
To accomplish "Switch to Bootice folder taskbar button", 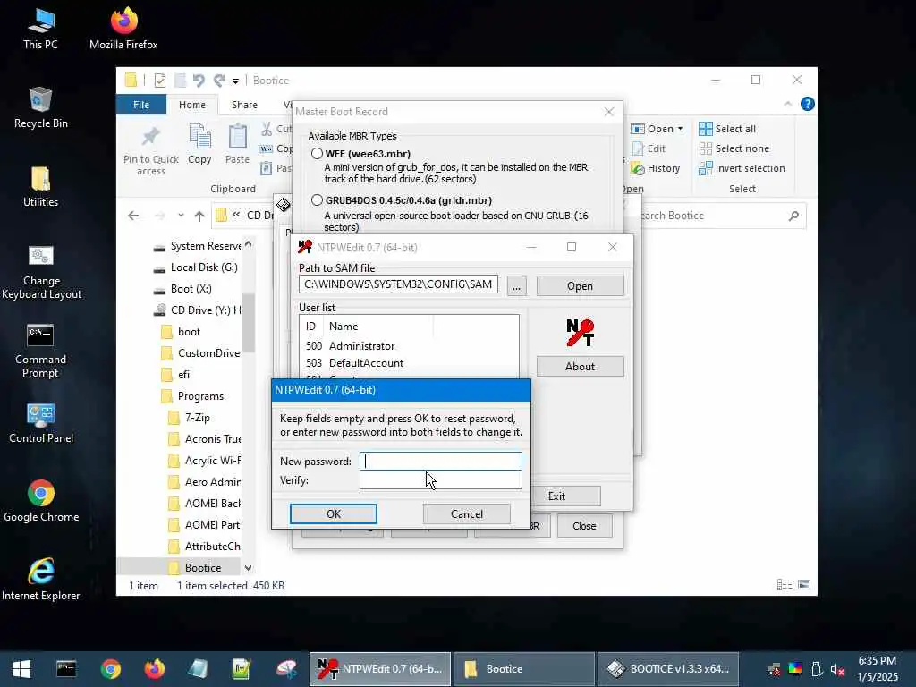I will pos(524,669).
